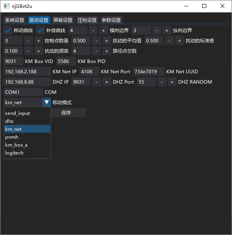Focus the KM Box PID field
This screenshot has height=235, width=232.
click(x=66, y=61)
